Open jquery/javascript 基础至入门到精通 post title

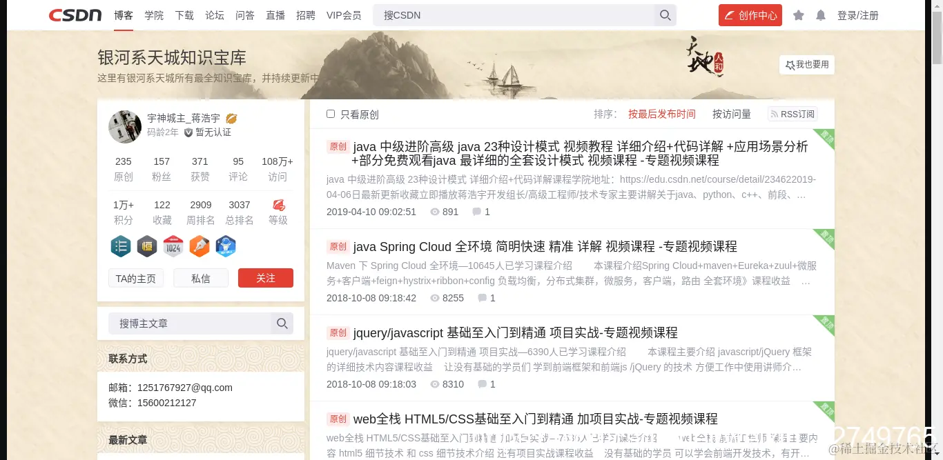(516, 332)
